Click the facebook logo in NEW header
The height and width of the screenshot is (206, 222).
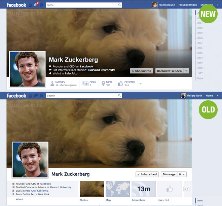pyautogui.click(x=16, y=5)
